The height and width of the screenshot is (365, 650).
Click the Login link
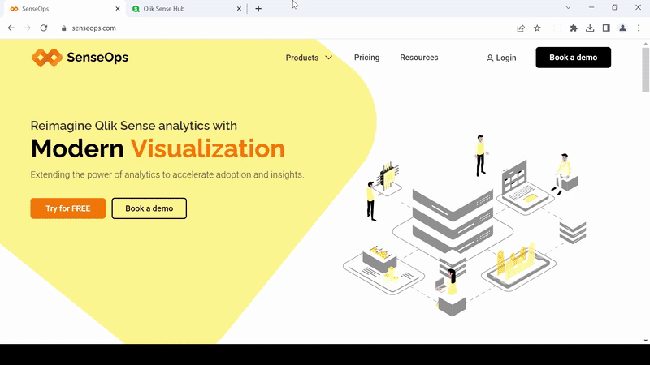501,58
